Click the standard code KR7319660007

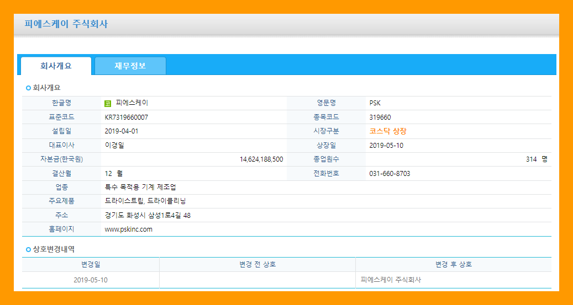(127, 117)
